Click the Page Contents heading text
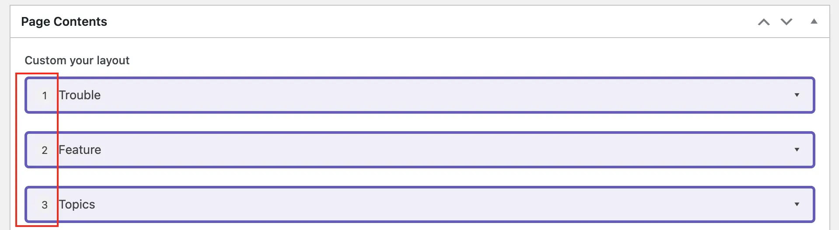 [x=64, y=21]
